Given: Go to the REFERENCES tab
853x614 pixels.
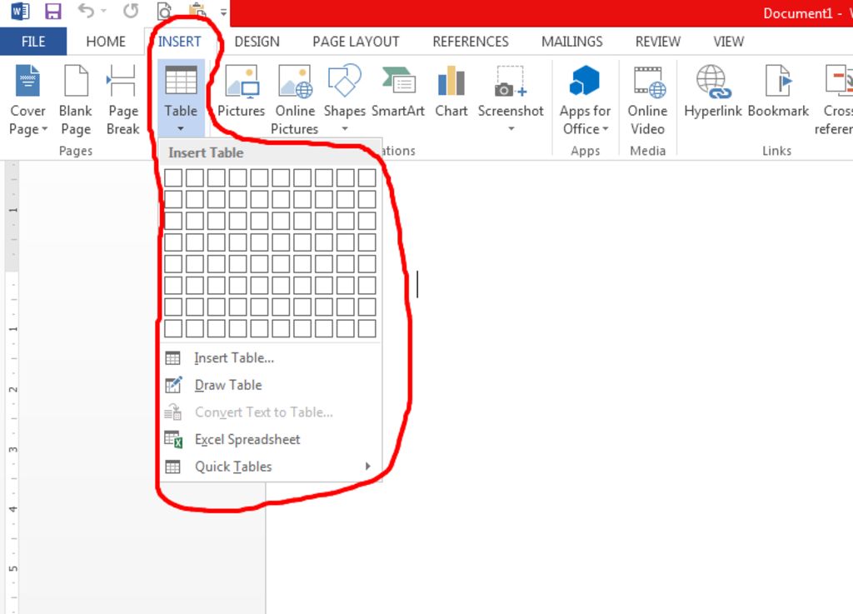Looking at the screenshot, I should [x=471, y=42].
